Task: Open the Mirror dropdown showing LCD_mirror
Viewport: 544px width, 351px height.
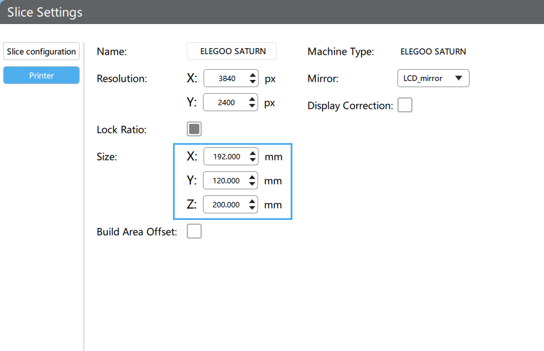Action: tap(433, 78)
